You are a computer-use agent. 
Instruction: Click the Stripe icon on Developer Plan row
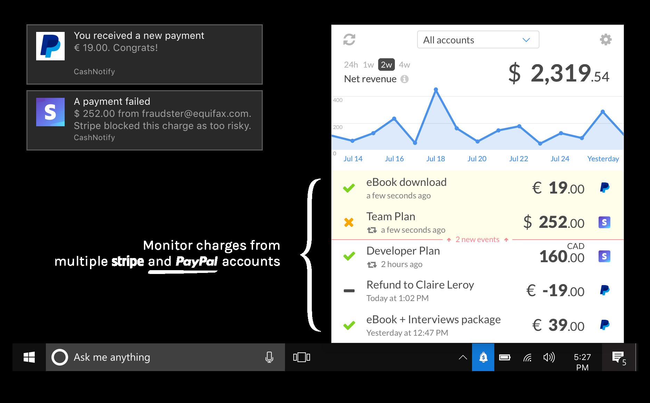click(604, 256)
